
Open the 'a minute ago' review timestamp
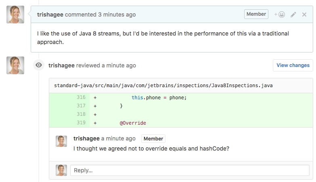pos(119,65)
